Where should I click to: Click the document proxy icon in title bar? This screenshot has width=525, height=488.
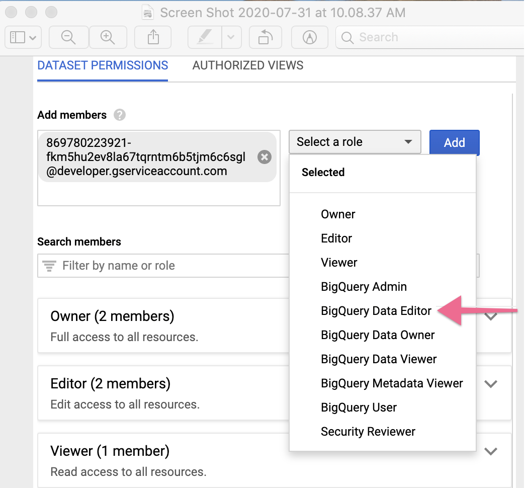[148, 13]
